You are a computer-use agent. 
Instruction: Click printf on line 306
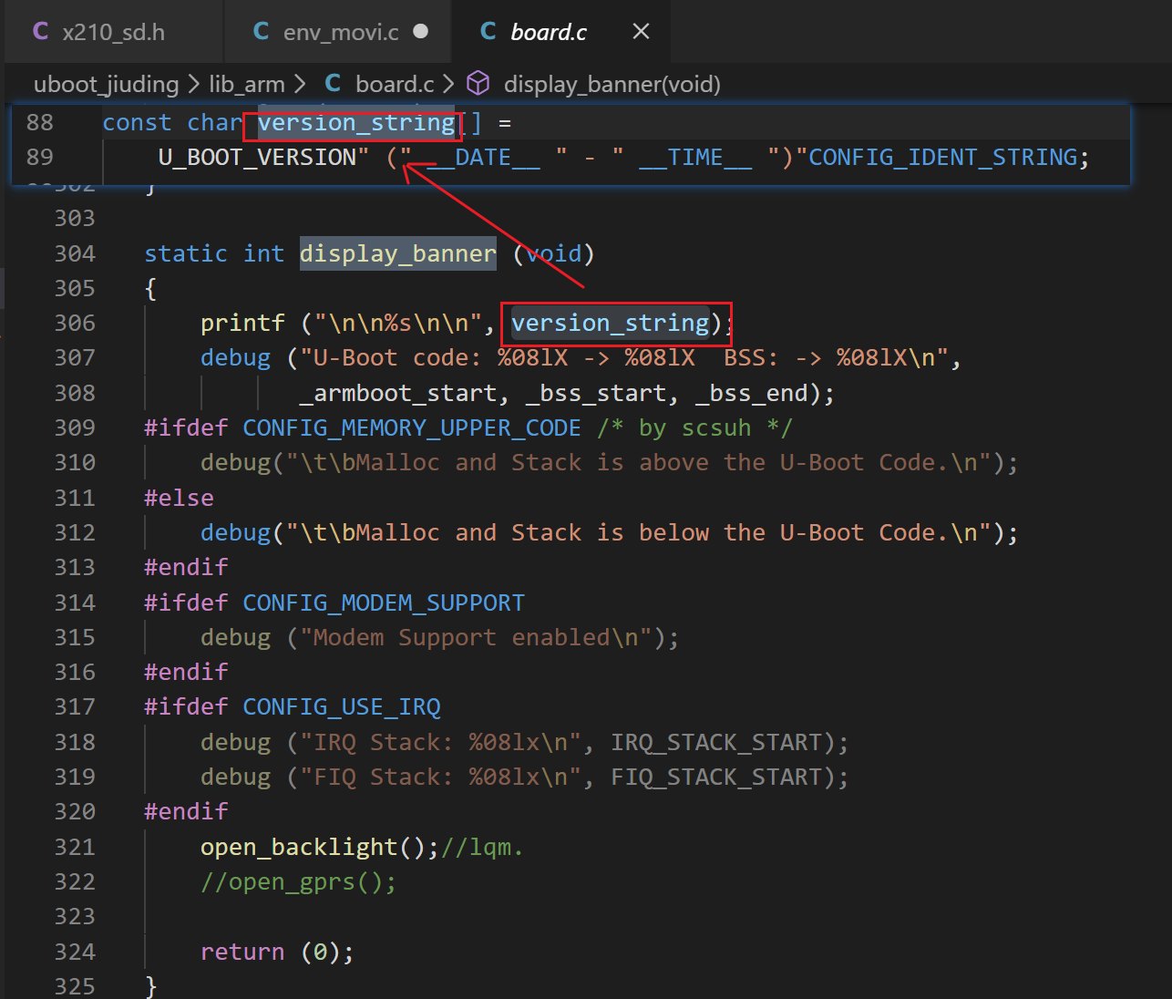click(x=242, y=323)
